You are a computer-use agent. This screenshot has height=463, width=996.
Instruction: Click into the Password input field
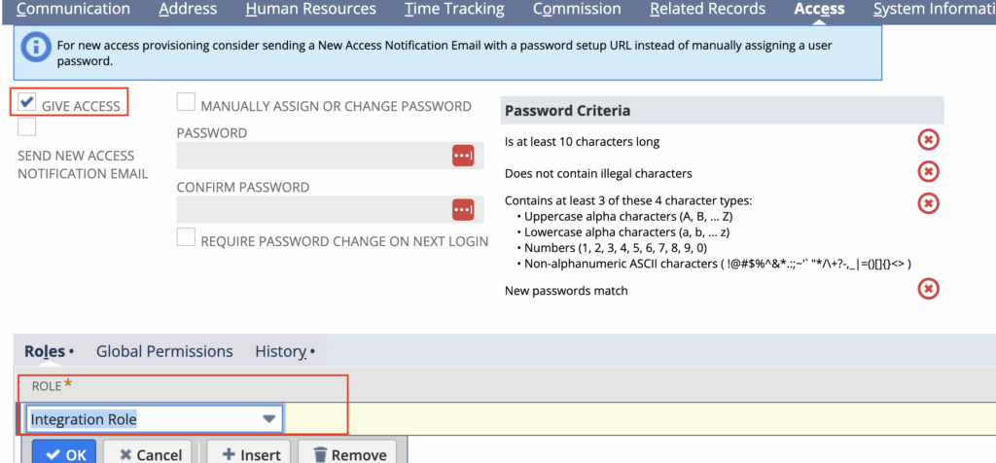coord(313,156)
